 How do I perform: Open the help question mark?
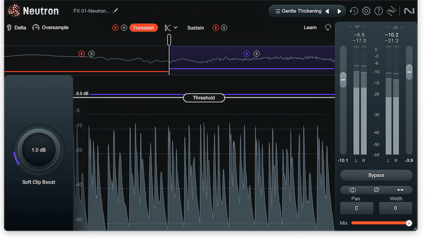tap(379, 11)
